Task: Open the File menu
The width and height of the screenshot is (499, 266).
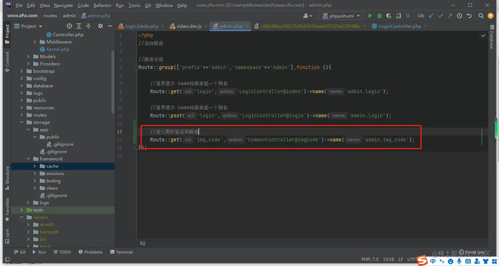Action: coord(19,5)
